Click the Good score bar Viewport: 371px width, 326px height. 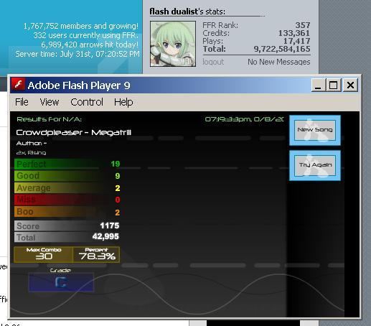pyautogui.click(x=67, y=176)
